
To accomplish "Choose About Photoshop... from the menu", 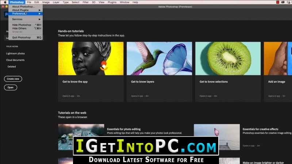I will click(x=26, y=7).
